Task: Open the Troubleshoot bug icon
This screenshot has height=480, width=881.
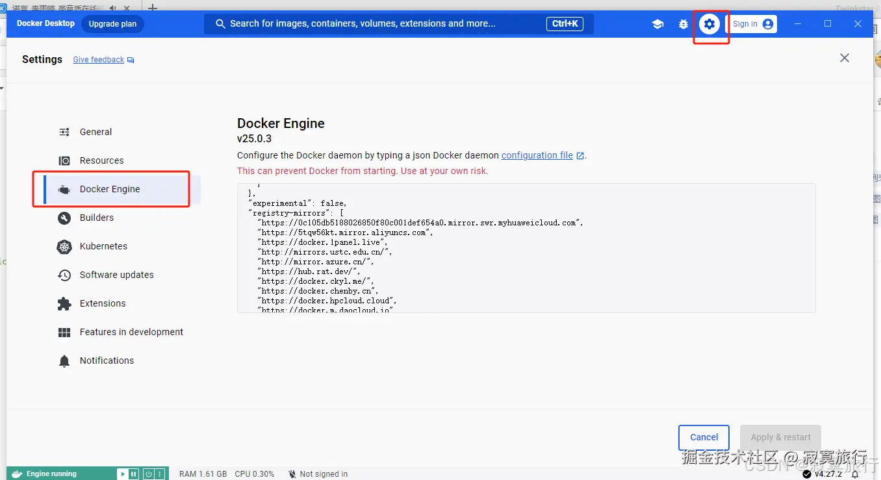Action: tap(683, 24)
